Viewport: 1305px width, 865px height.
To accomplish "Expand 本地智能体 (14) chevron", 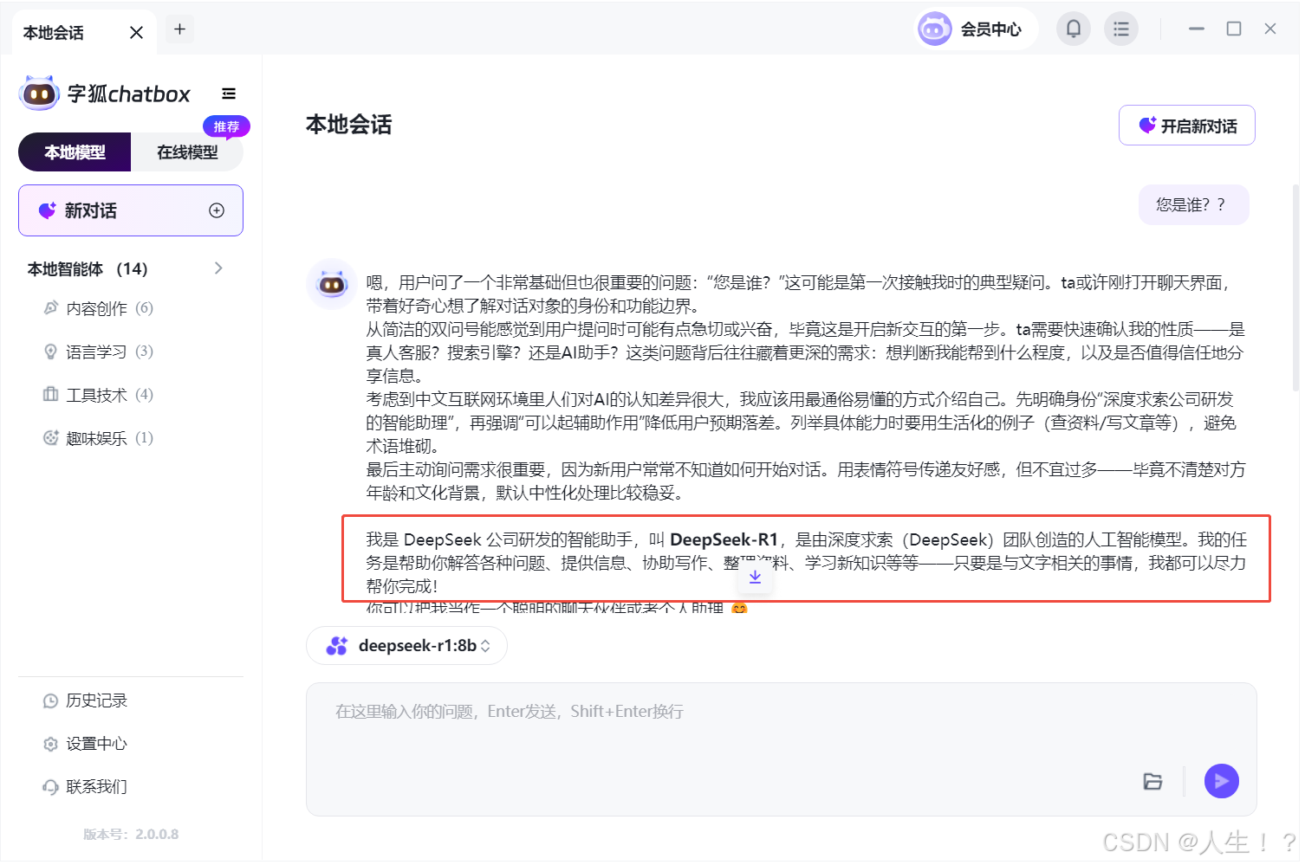I will (x=218, y=268).
